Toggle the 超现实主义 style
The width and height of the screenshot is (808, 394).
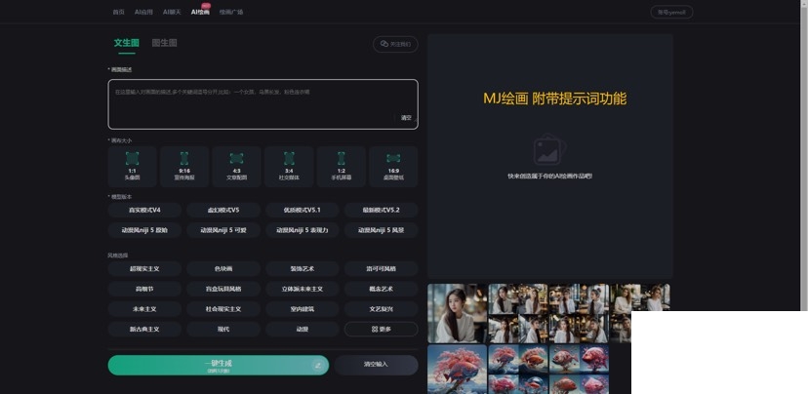[x=144, y=269]
